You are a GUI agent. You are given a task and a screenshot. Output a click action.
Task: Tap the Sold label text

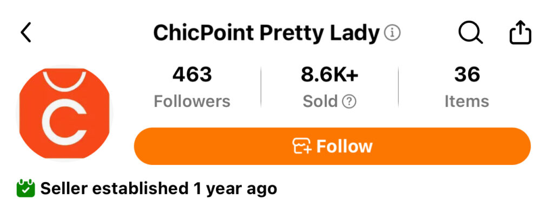(x=320, y=102)
